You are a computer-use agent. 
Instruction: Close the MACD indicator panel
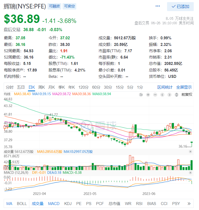pos(190,173)
